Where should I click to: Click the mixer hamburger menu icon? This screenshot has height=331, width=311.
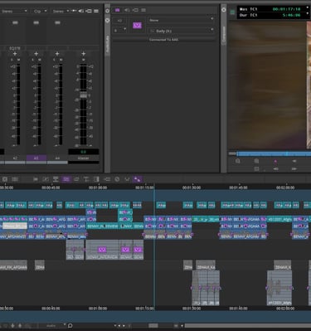pos(96,11)
